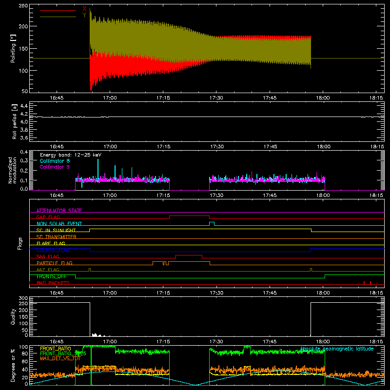Click the GAP_FLAG label

48,217
